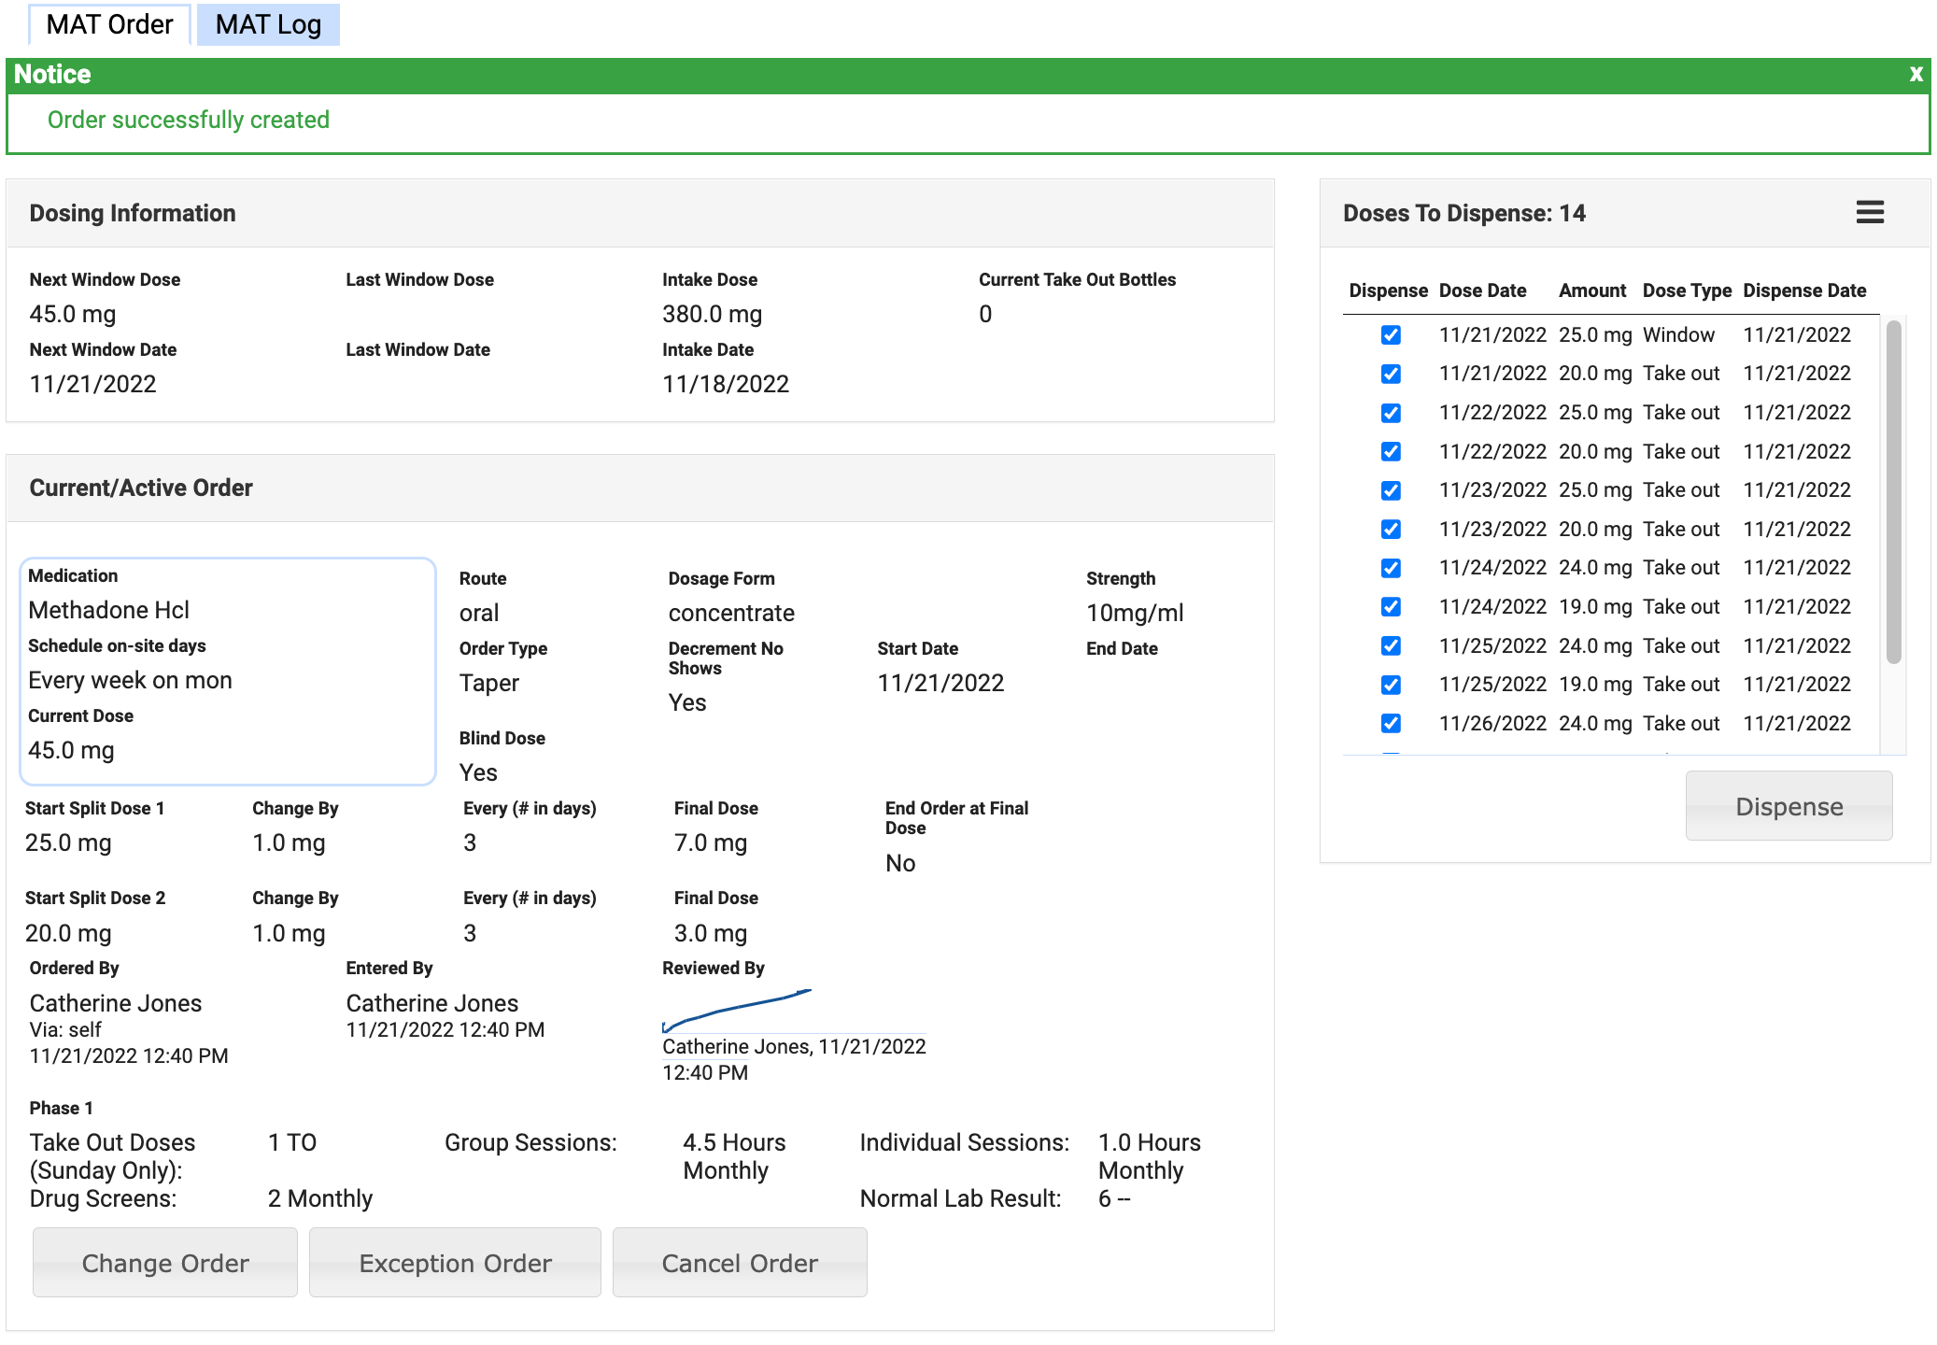This screenshot has width=1937, height=1345.
Task: Click the Dose Date column header
Action: (1482, 290)
